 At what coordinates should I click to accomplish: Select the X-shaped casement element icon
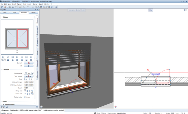click(x=22, y=60)
